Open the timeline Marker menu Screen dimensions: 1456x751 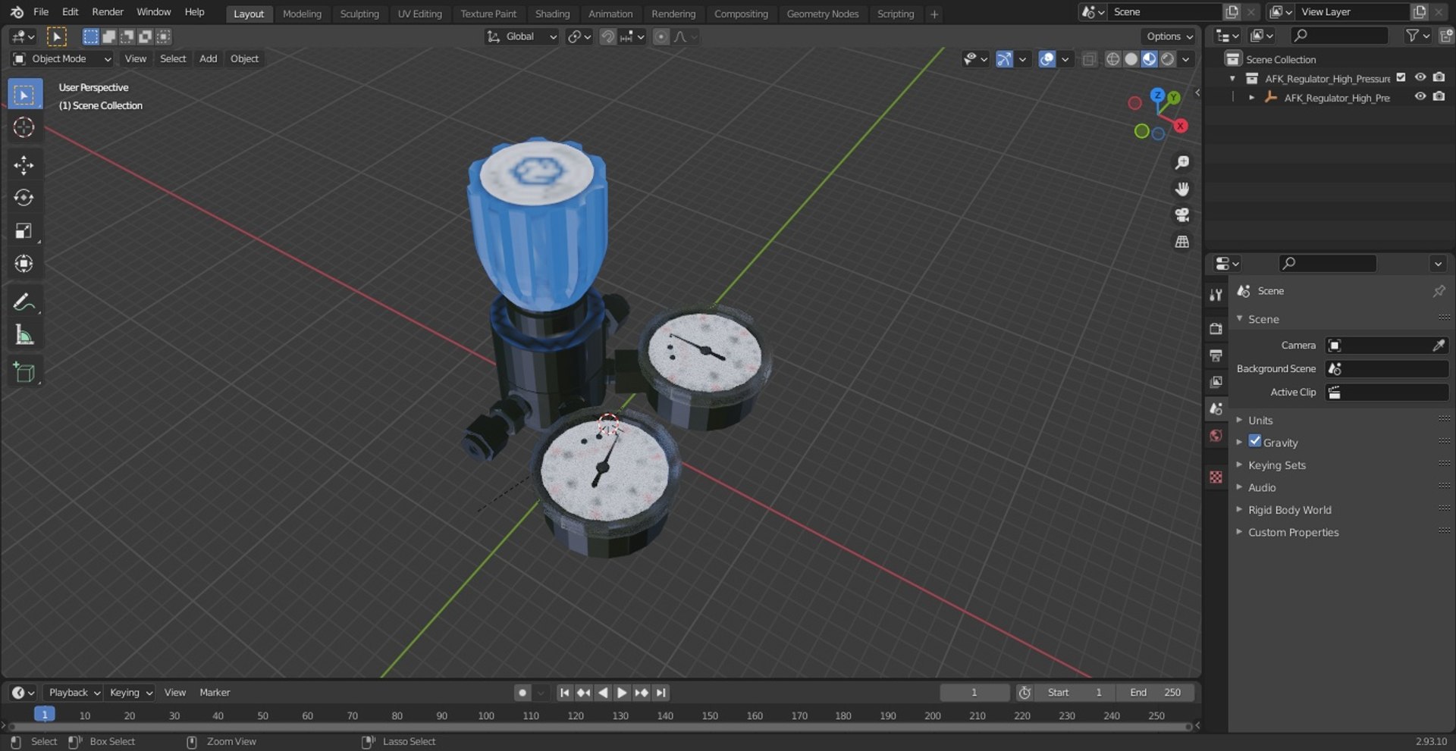tap(215, 693)
